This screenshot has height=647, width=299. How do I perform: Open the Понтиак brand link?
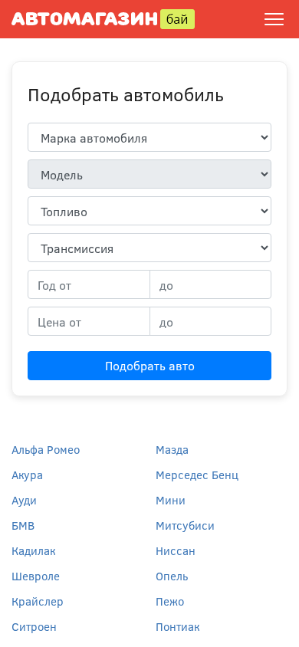pos(178,627)
